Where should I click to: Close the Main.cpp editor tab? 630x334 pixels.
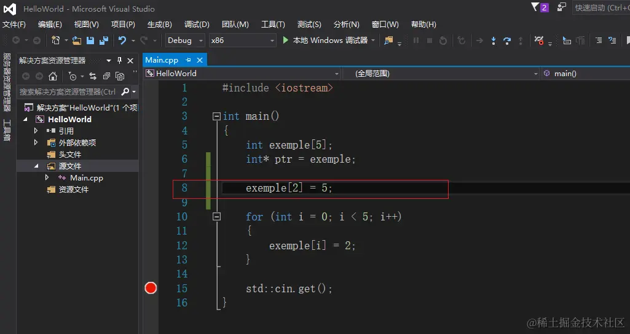200,60
